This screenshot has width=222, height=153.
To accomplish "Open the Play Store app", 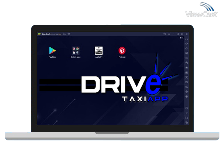I will tap(52, 51).
